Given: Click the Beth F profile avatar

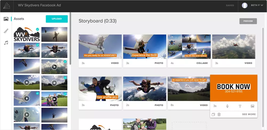Looking at the screenshot, I should pos(245,5).
